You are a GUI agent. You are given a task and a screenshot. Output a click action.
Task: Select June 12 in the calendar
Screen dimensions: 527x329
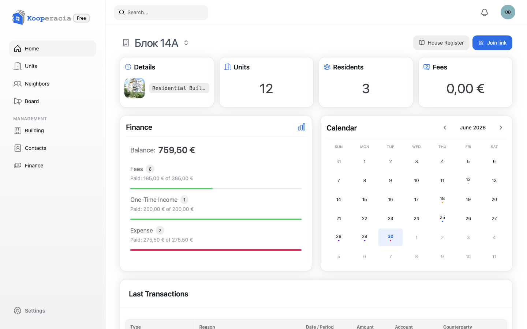coord(468,180)
